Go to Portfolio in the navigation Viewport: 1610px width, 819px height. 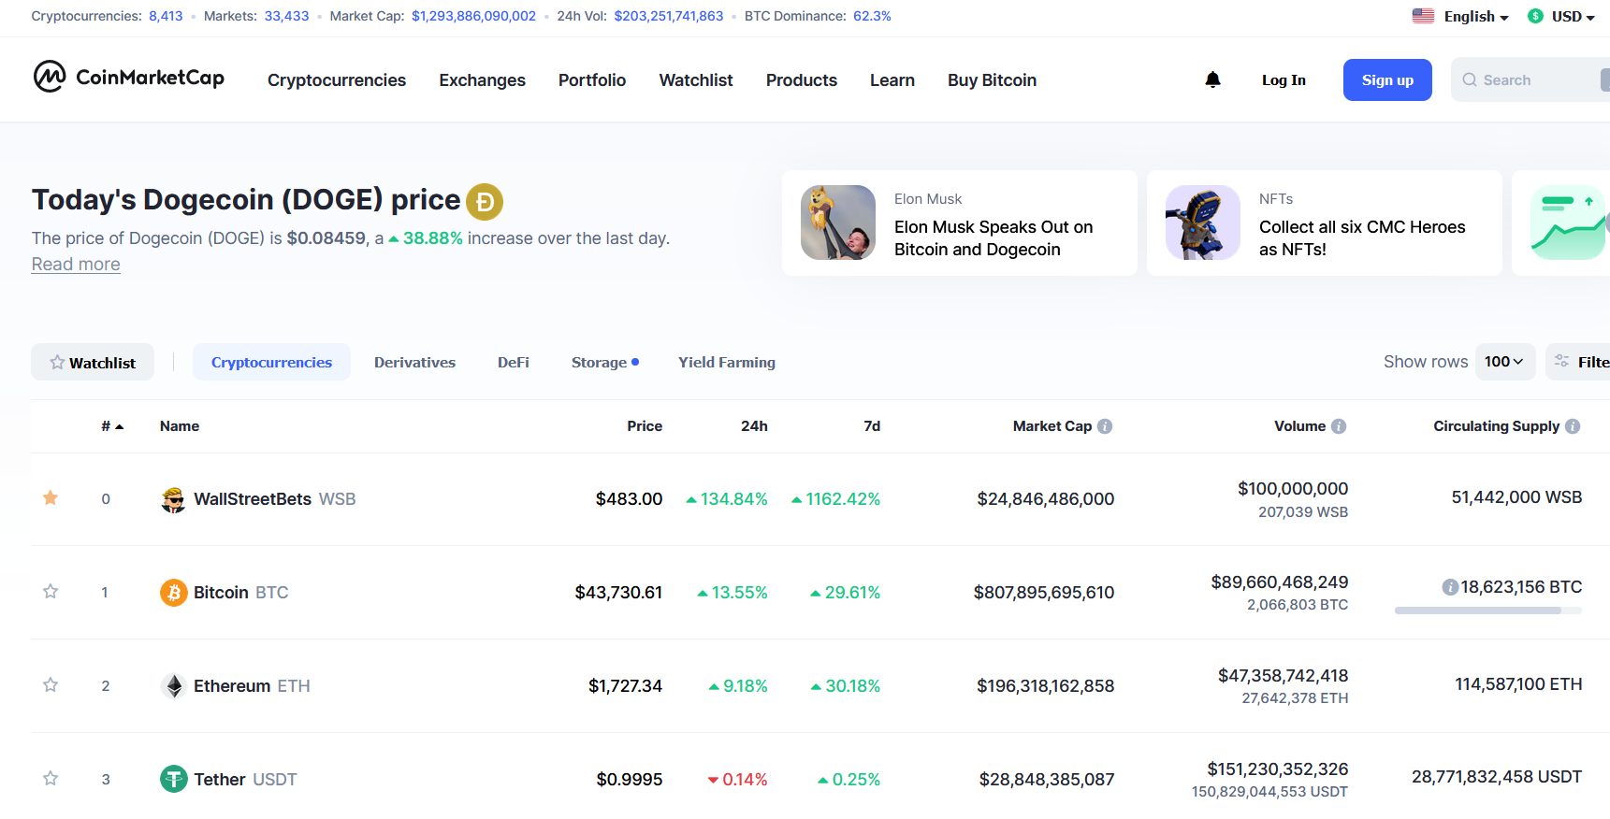[x=592, y=80]
